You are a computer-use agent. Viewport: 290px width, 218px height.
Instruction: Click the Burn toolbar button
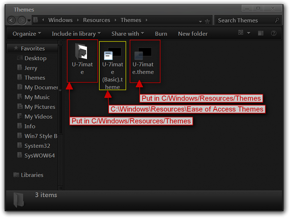pos(161,34)
